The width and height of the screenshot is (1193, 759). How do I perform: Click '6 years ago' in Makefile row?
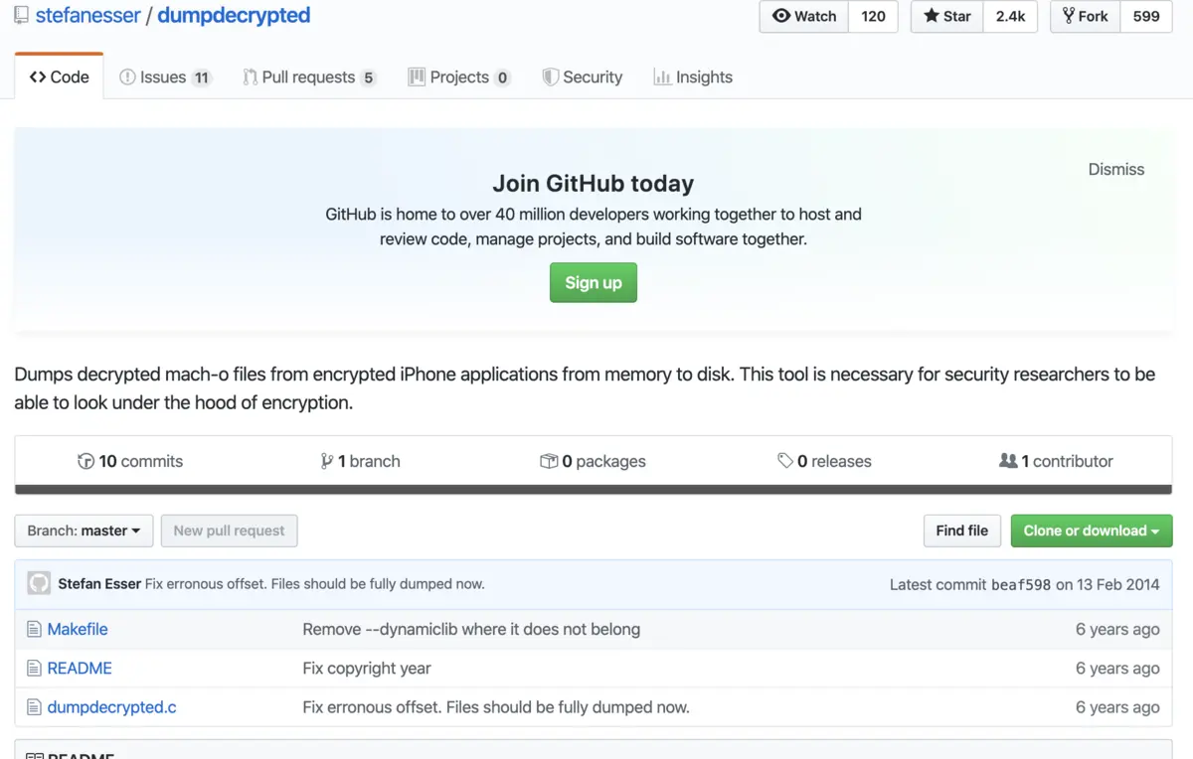click(x=1117, y=629)
